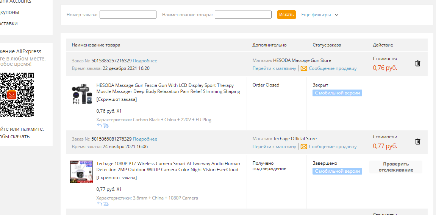Open Techage camera product thumbnail
This screenshot has height=215, width=436.
coord(81,172)
